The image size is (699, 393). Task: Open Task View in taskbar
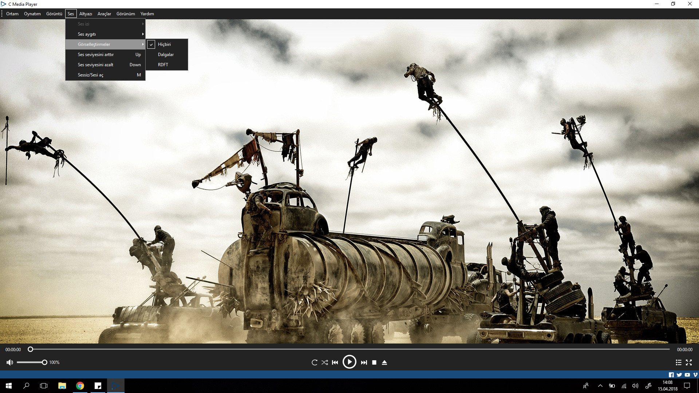tap(44, 386)
